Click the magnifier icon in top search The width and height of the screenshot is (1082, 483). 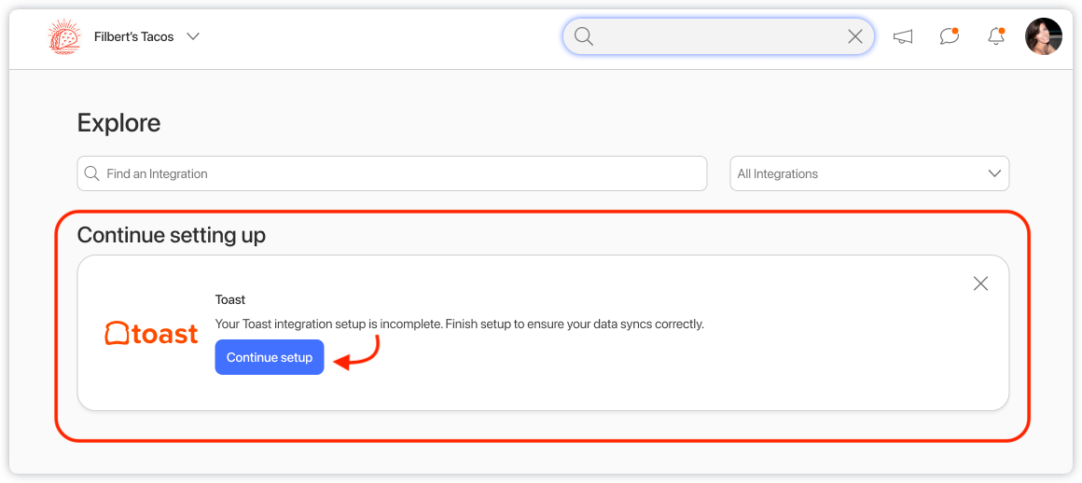584,36
